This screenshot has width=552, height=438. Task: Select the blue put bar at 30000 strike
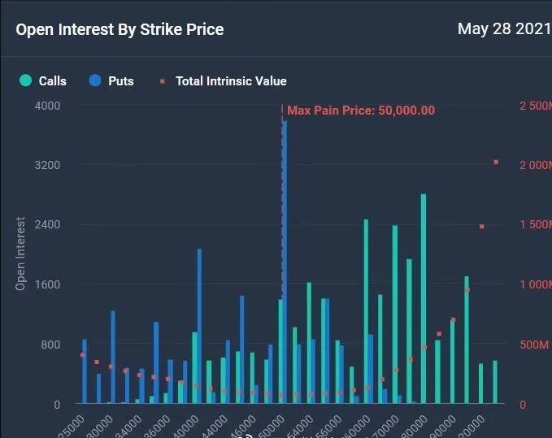[x=113, y=357]
